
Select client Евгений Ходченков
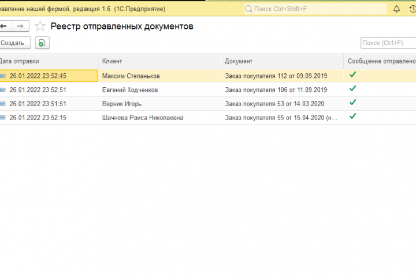(130, 90)
